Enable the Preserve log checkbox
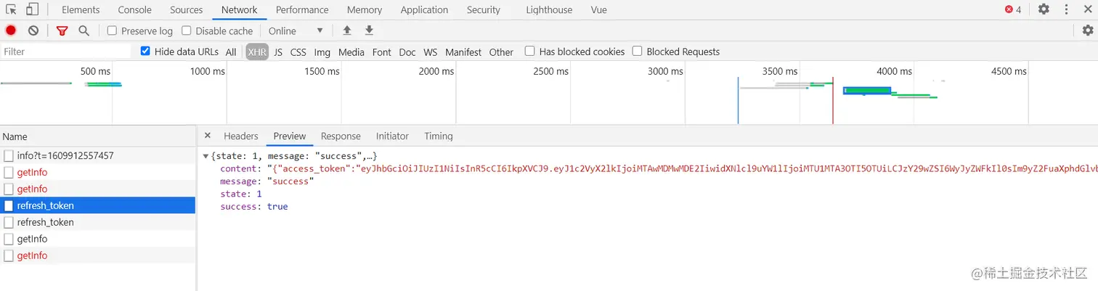The image size is (1098, 291). tap(113, 30)
